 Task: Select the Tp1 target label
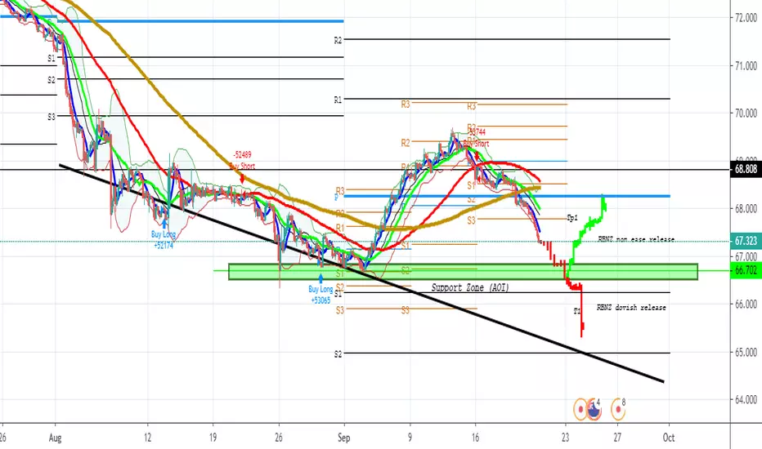click(572, 218)
